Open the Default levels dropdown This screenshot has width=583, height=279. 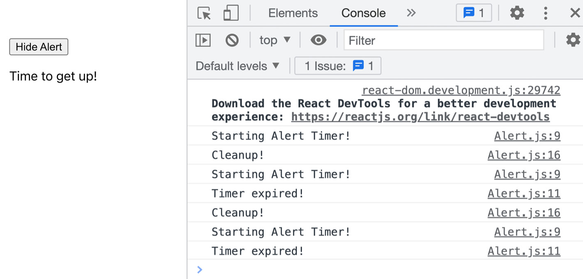(x=237, y=66)
